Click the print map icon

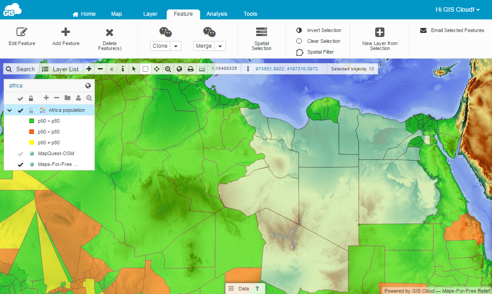[x=191, y=69]
